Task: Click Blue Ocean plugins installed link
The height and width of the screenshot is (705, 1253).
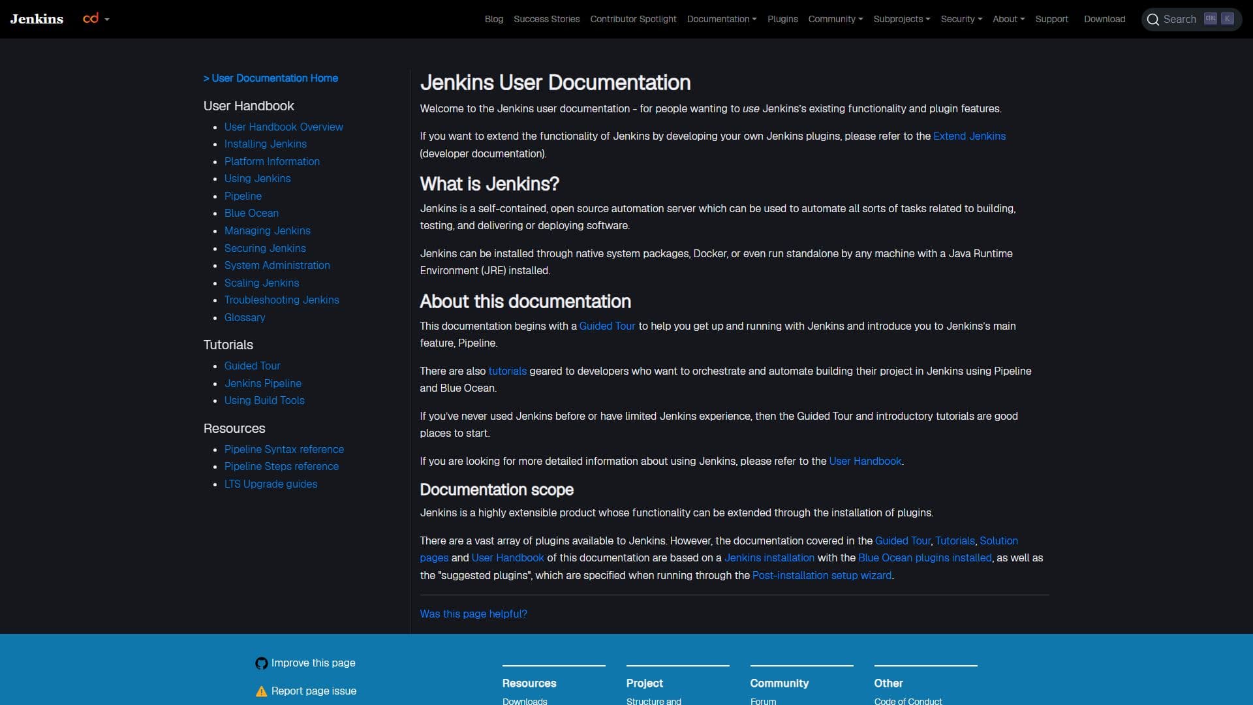Action: 925,557
